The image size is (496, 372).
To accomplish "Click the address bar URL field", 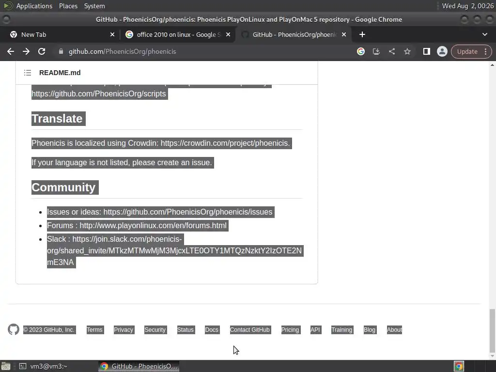I will coord(202,51).
